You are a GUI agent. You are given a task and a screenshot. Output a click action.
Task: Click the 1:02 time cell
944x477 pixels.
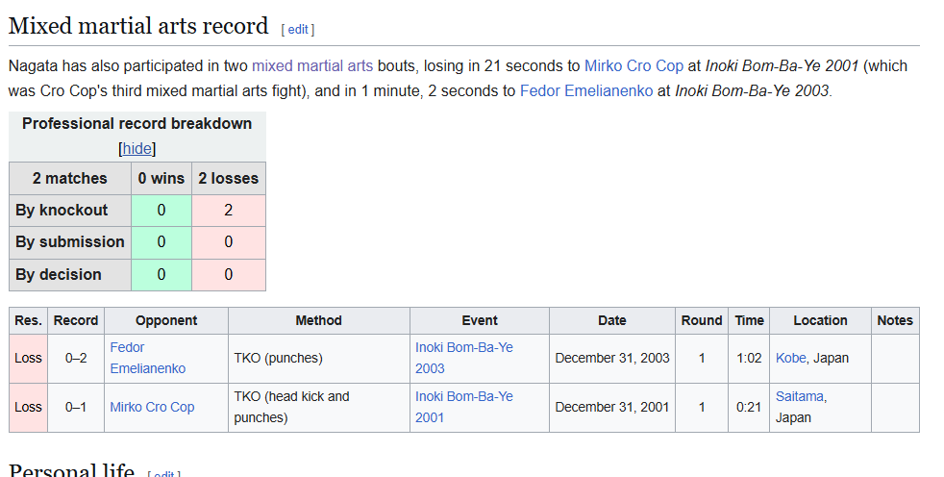pos(749,359)
